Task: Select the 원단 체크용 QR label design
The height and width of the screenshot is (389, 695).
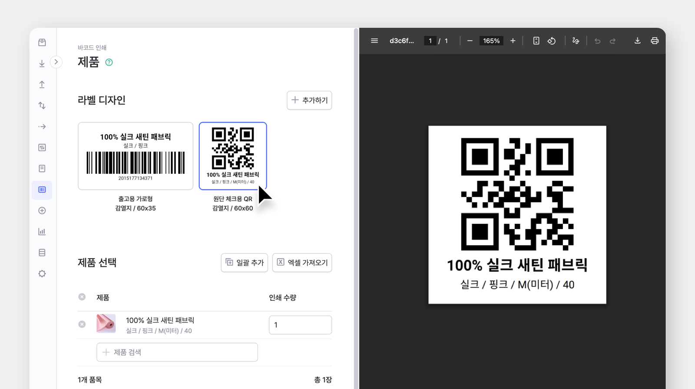Action: click(233, 156)
